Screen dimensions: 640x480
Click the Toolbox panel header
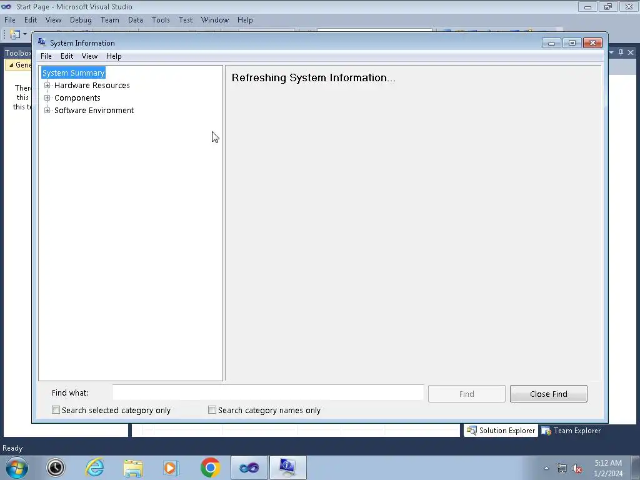[17, 53]
